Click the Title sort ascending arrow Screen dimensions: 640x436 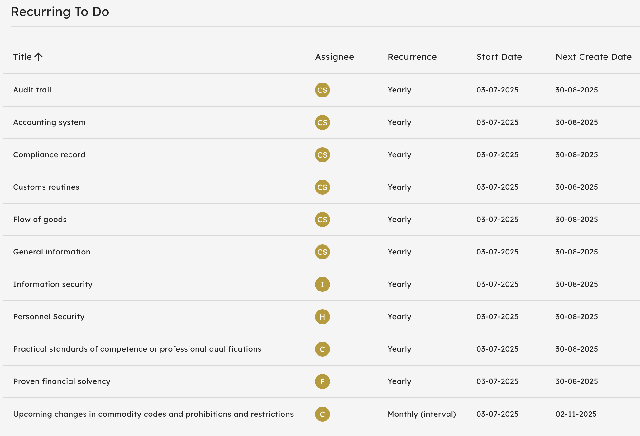(x=38, y=57)
